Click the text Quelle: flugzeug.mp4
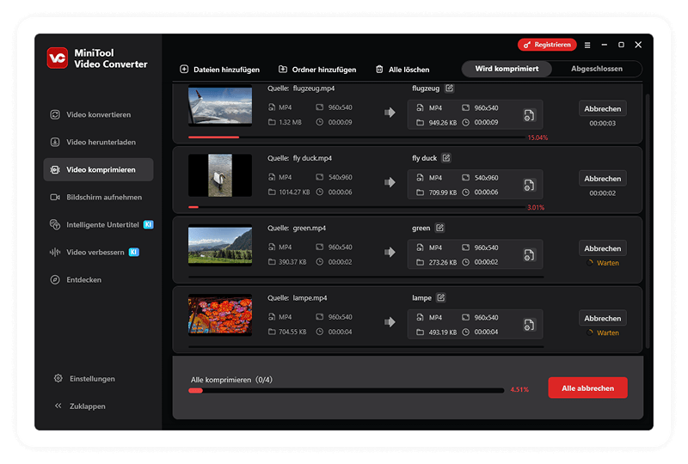Image resolution: width=688 pixels, height=464 pixels. click(301, 89)
